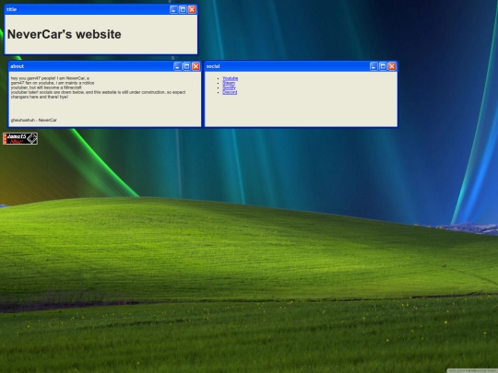This screenshot has height=373, width=498.
Task: Click the 'NeverCar's website' heading
Action: coord(65,34)
